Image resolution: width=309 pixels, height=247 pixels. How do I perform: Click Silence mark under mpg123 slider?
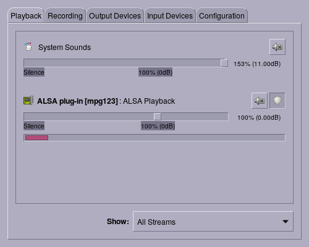(x=34, y=126)
